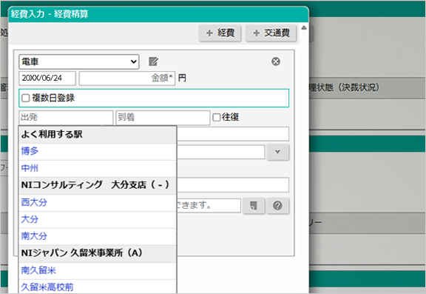Click the copy/paste route icon button
Screen dimensions: 426x294
(254, 206)
